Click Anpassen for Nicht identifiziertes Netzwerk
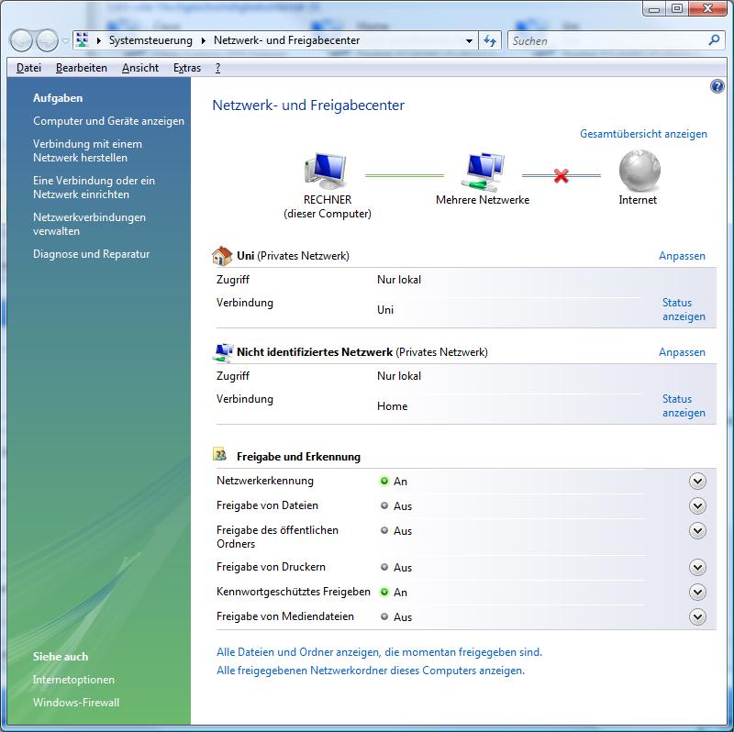The height and width of the screenshot is (732, 734). [x=682, y=352]
